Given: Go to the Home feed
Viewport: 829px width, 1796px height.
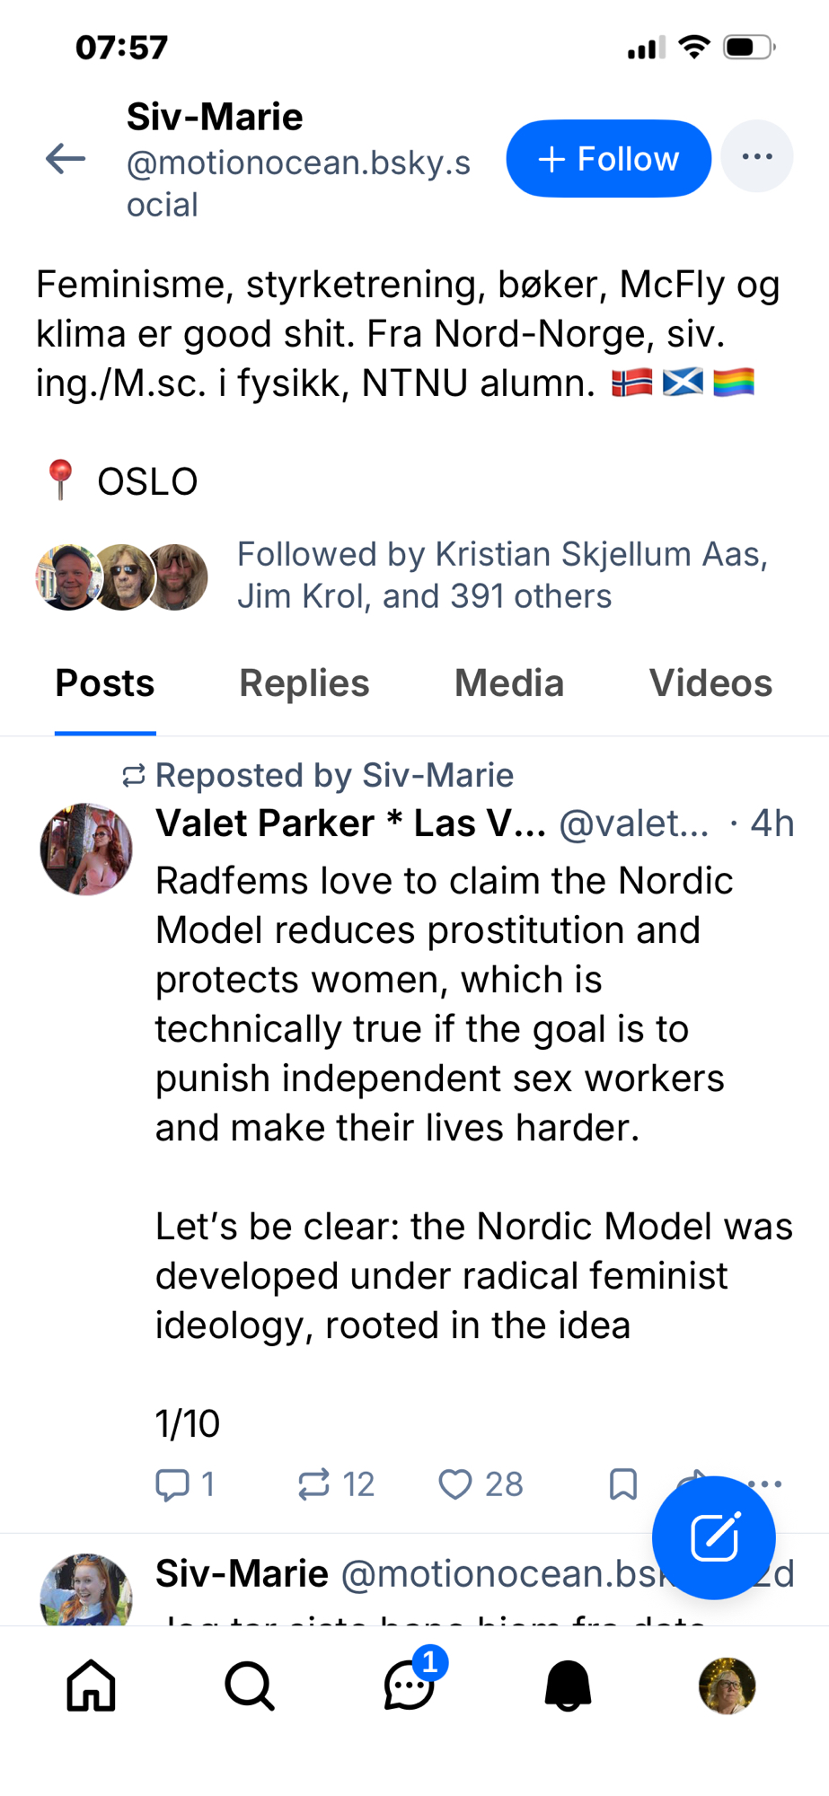Looking at the screenshot, I should (x=92, y=1686).
